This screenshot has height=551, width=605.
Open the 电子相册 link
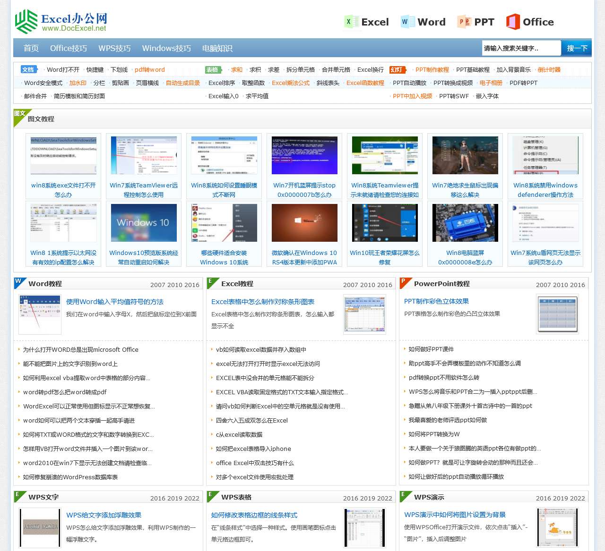coord(491,83)
